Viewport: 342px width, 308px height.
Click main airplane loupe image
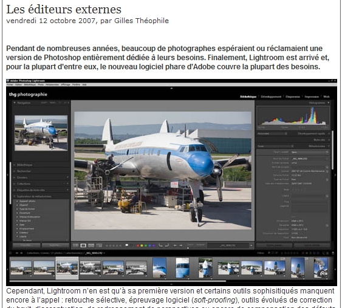[163, 170]
